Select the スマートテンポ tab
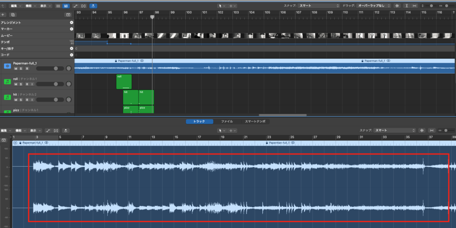The image size is (456, 228). click(255, 121)
